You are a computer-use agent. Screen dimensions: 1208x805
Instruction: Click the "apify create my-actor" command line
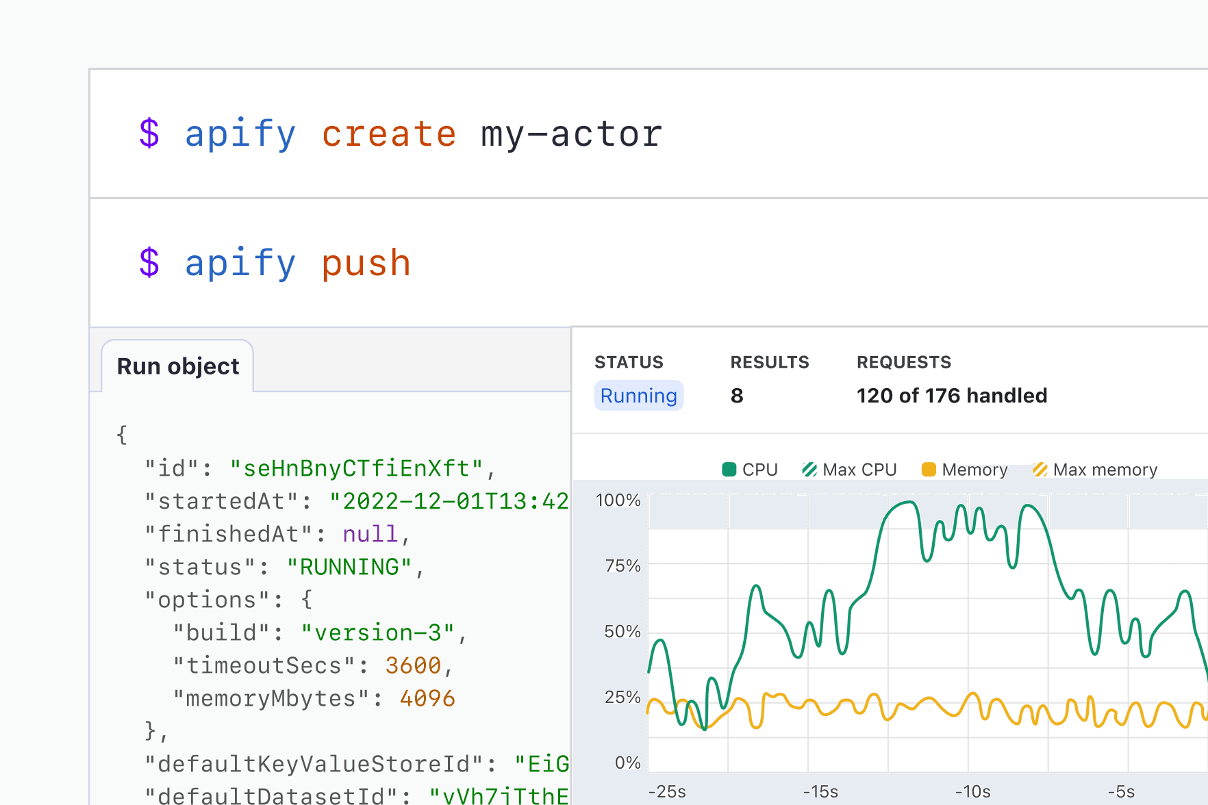pyautogui.click(x=401, y=133)
